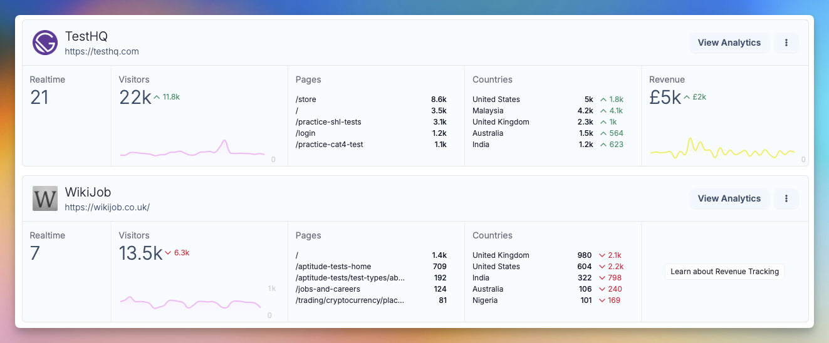Click the WikiJob W logo icon

click(45, 198)
